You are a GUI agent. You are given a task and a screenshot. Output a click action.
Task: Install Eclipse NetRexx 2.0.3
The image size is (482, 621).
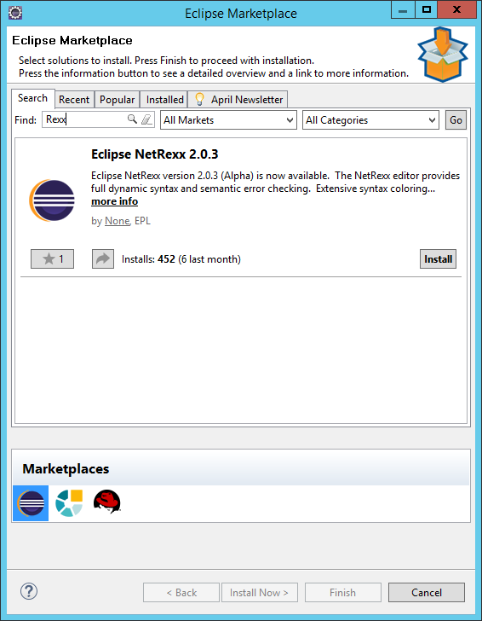(x=438, y=259)
